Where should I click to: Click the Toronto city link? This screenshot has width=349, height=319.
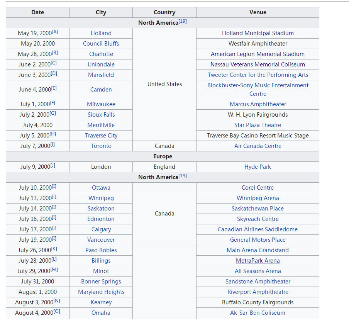[x=101, y=146]
